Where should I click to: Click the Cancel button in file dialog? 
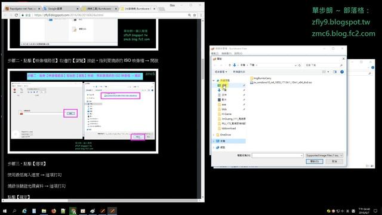[334, 161]
